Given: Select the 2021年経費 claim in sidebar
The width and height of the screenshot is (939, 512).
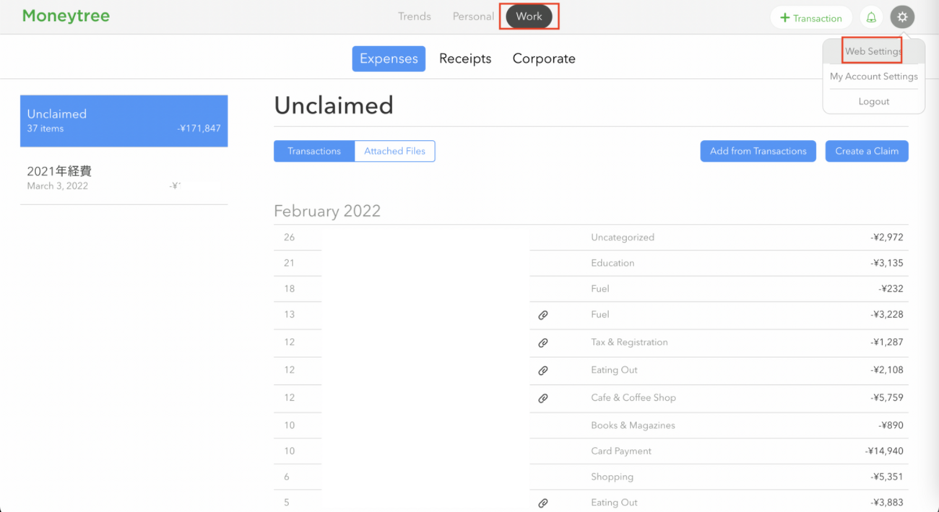Looking at the screenshot, I should (x=124, y=178).
